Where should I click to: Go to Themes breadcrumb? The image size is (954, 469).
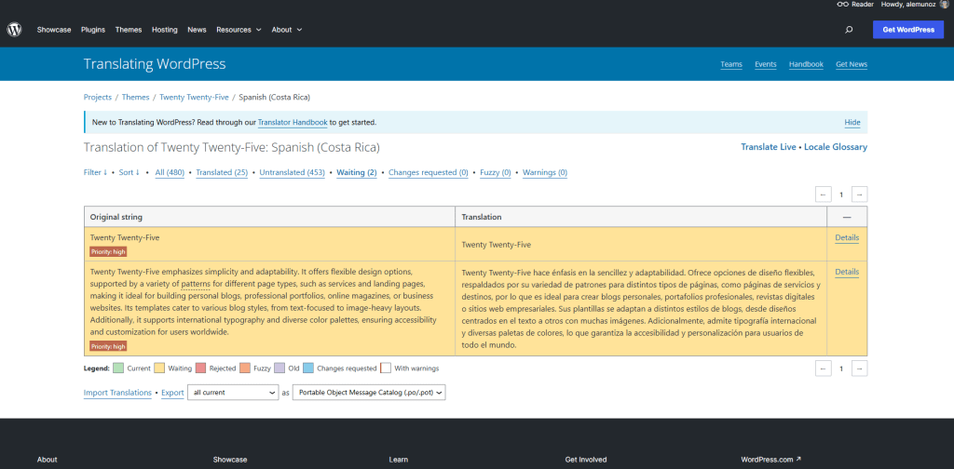pyautogui.click(x=136, y=97)
